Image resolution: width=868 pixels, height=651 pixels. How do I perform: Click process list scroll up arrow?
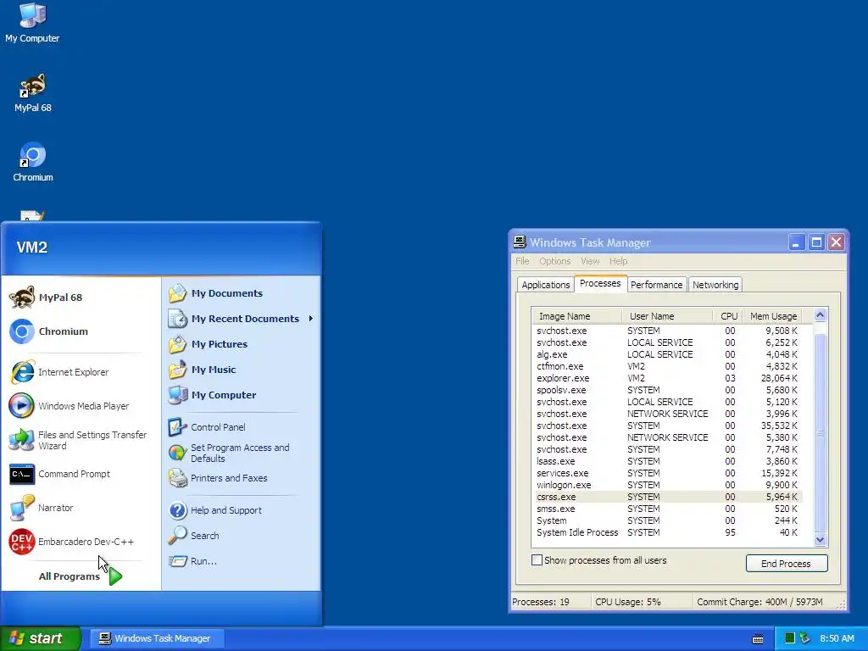(820, 315)
